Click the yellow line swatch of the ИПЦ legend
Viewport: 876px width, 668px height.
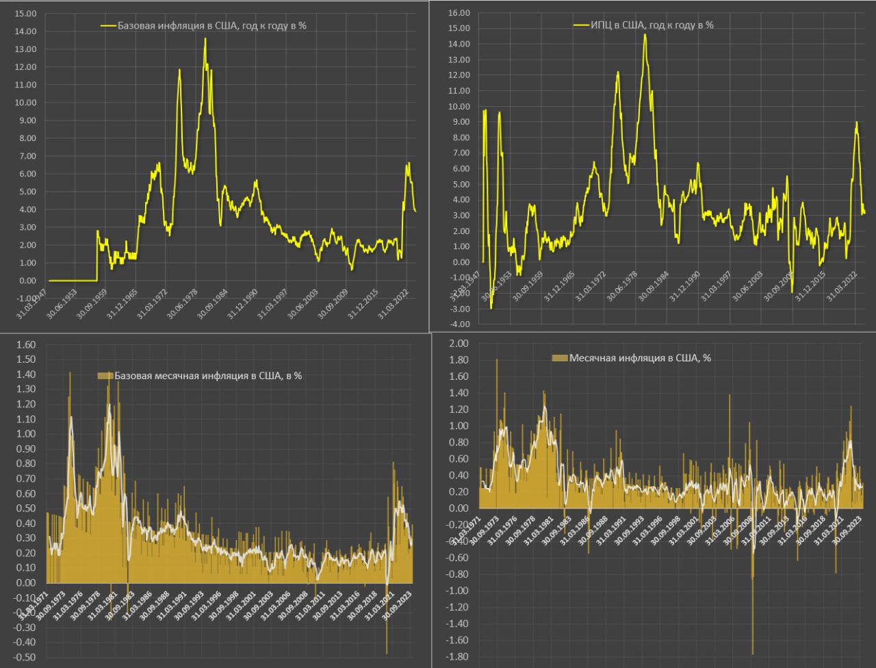click(x=581, y=25)
